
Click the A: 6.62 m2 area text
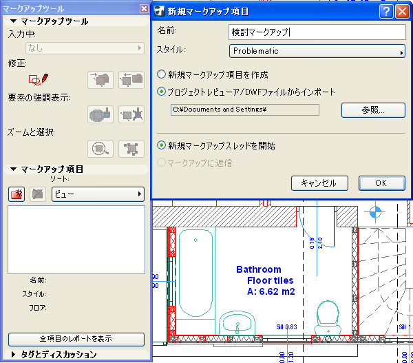pyautogui.click(x=271, y=291)
